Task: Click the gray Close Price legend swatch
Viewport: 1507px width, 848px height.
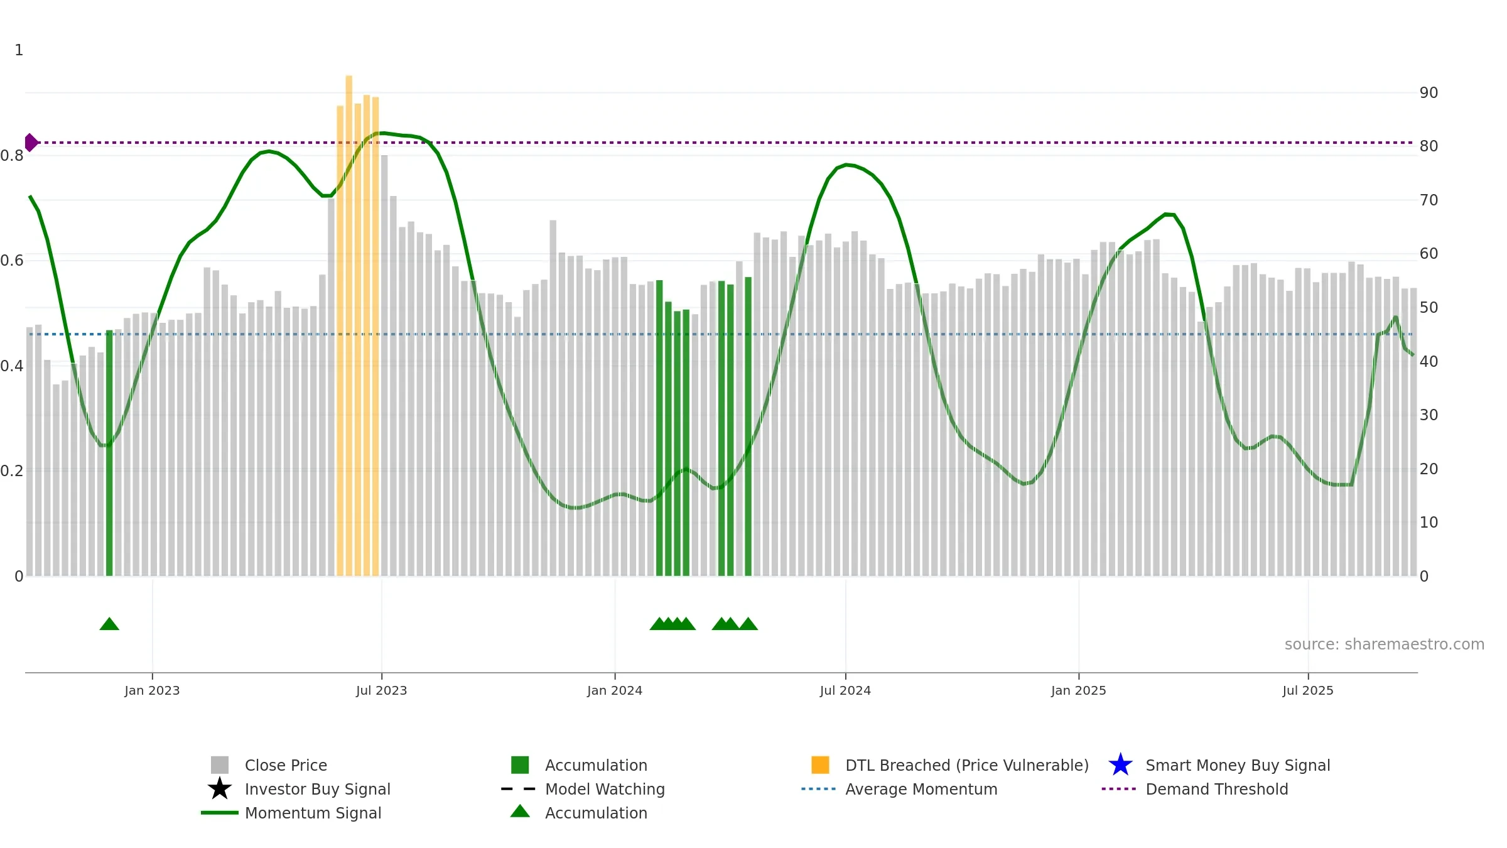Action: (219, 765)
